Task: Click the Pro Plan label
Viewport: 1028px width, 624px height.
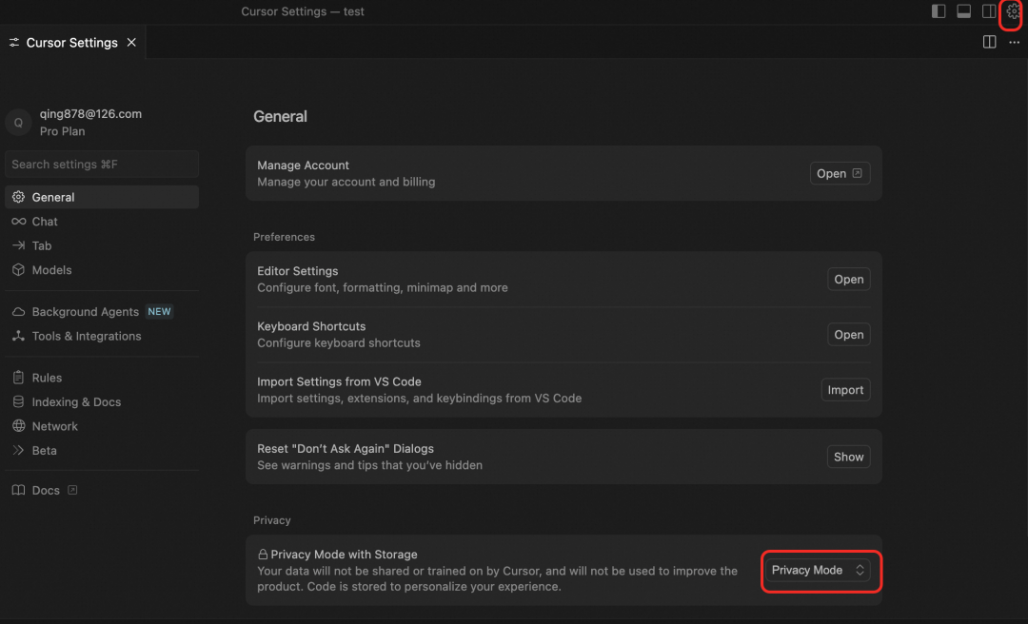Action: [x=62, y=131]
